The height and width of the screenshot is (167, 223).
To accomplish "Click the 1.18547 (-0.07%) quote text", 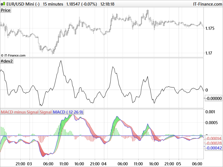I will pos(81,4).
